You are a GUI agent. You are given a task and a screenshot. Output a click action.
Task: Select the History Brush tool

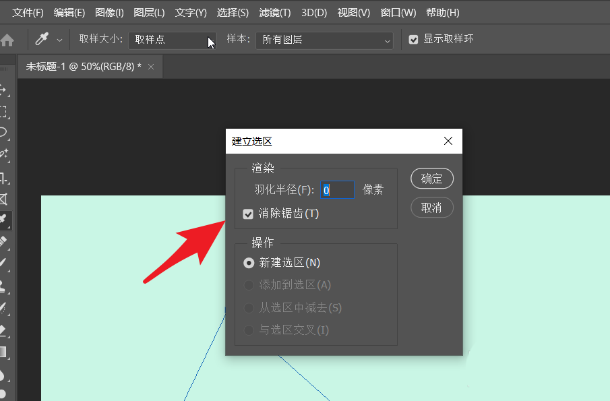[x=3, y=308]
